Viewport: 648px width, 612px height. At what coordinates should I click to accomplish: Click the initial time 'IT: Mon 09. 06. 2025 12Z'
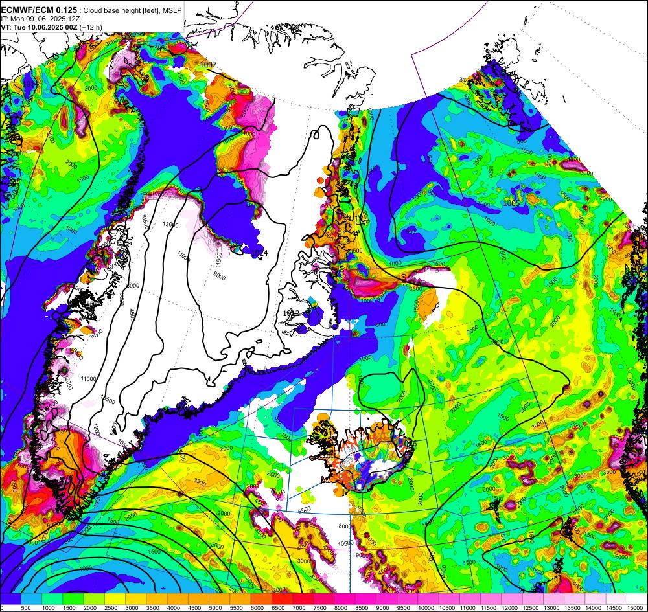pyautogui.click(x=40, y=19)
